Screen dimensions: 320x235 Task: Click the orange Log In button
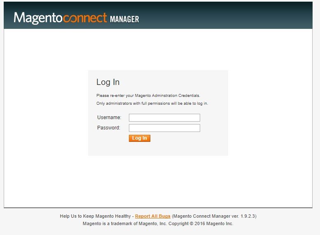(x=139, y=138)
